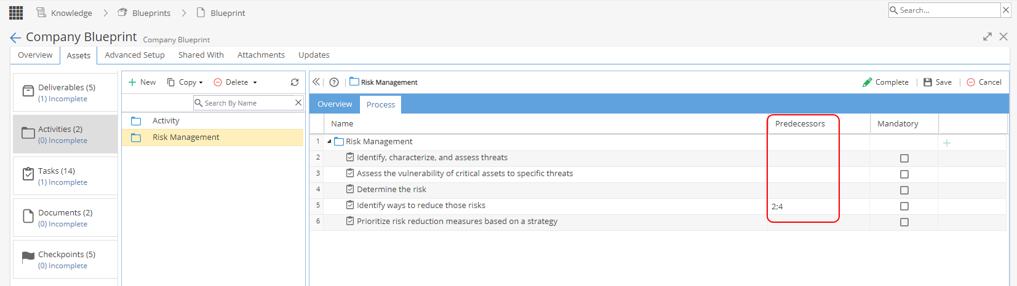Toggle Mandatory for Identify, characterize, and assess threats
Image resolution: width=1017 pixels, height=286 pixels.
[904, 158]
